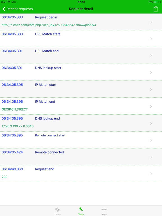
Task: Expand the Remote connect start chevron
Action: coord(151,140)
